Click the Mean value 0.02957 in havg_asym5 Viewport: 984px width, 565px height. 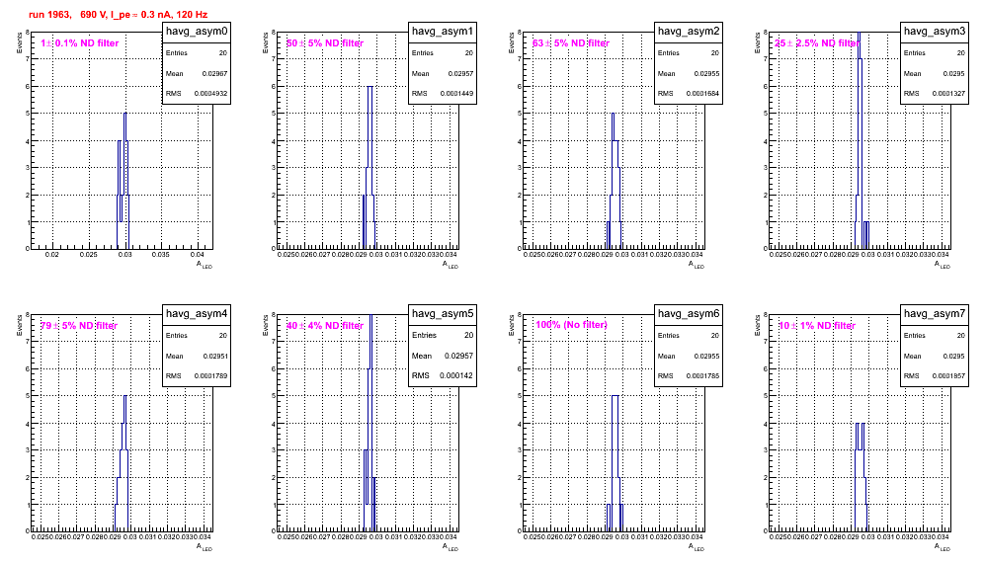pos(458,356)
